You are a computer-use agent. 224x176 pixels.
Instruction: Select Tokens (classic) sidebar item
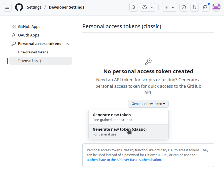[30, 61]
